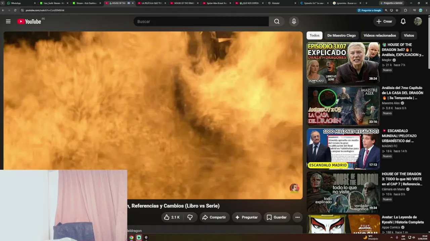Save the video with Guardar
Screen dimensions: 430x241
[277, 217]
